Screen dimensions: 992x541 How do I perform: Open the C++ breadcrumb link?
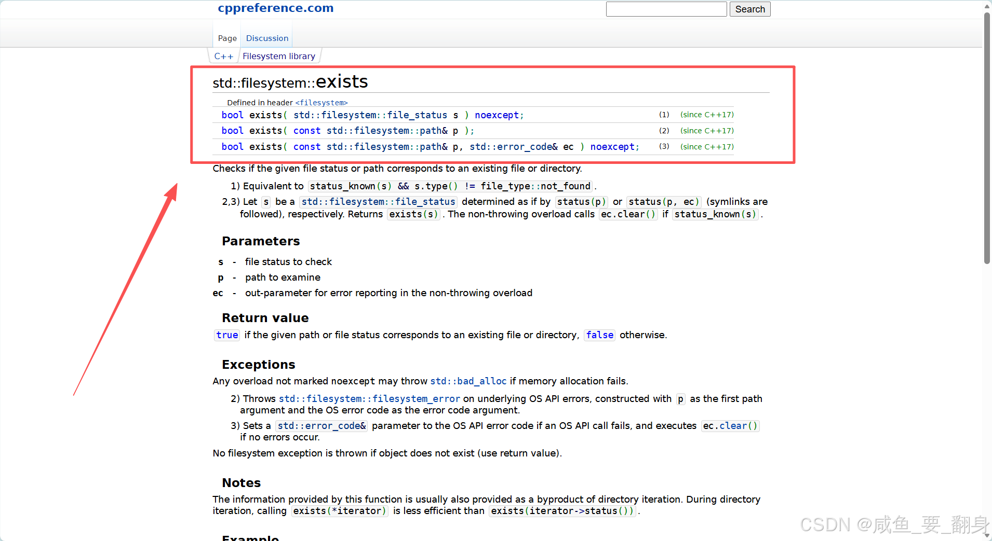click(x=224, y=56)
